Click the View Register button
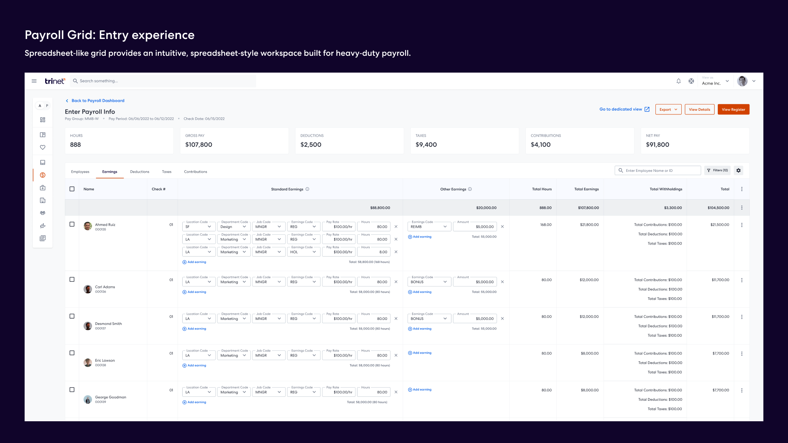Screen dimensions: 788x443 (733, 109)
